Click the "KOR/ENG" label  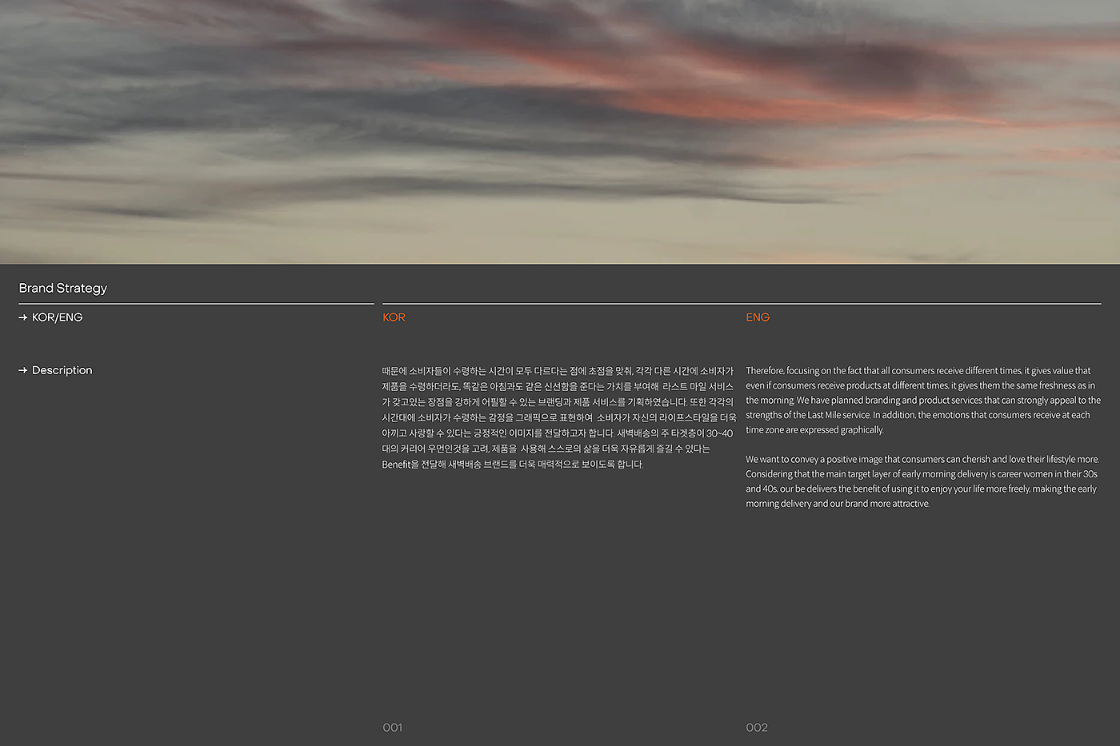pos(58,317)
